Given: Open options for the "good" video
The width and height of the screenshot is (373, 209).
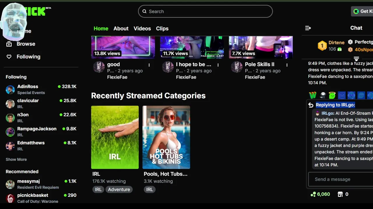Looking at the screenshot, I should (x=149, y=65).
